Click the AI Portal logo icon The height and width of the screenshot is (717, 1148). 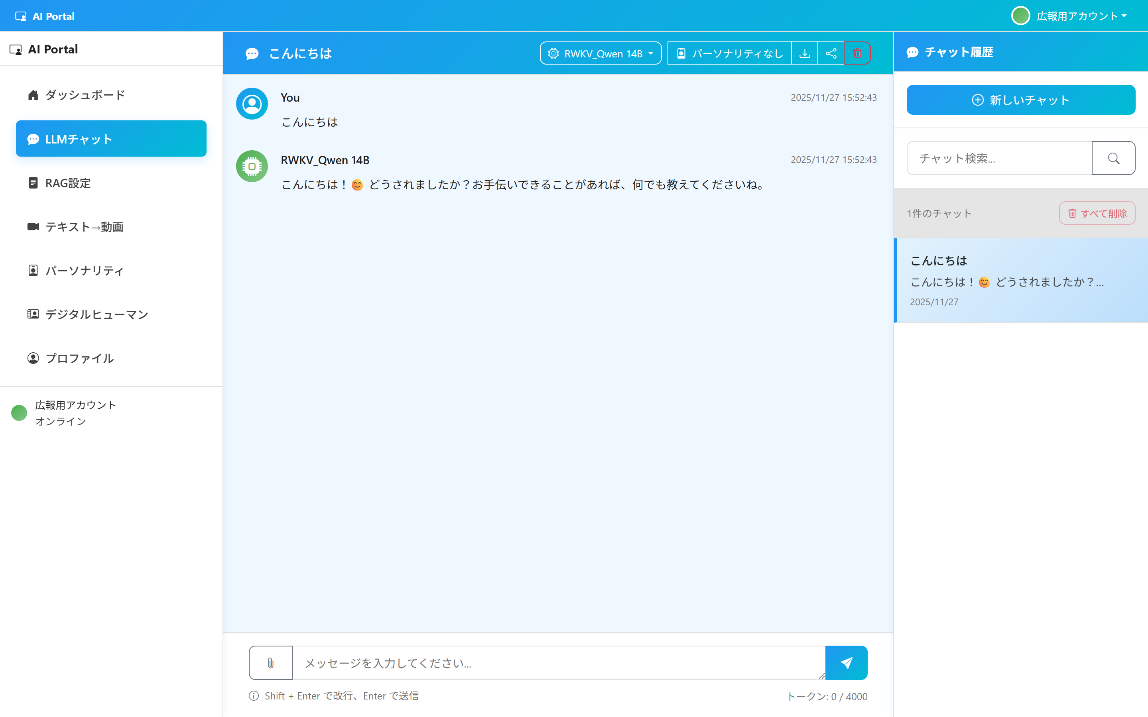21,16
